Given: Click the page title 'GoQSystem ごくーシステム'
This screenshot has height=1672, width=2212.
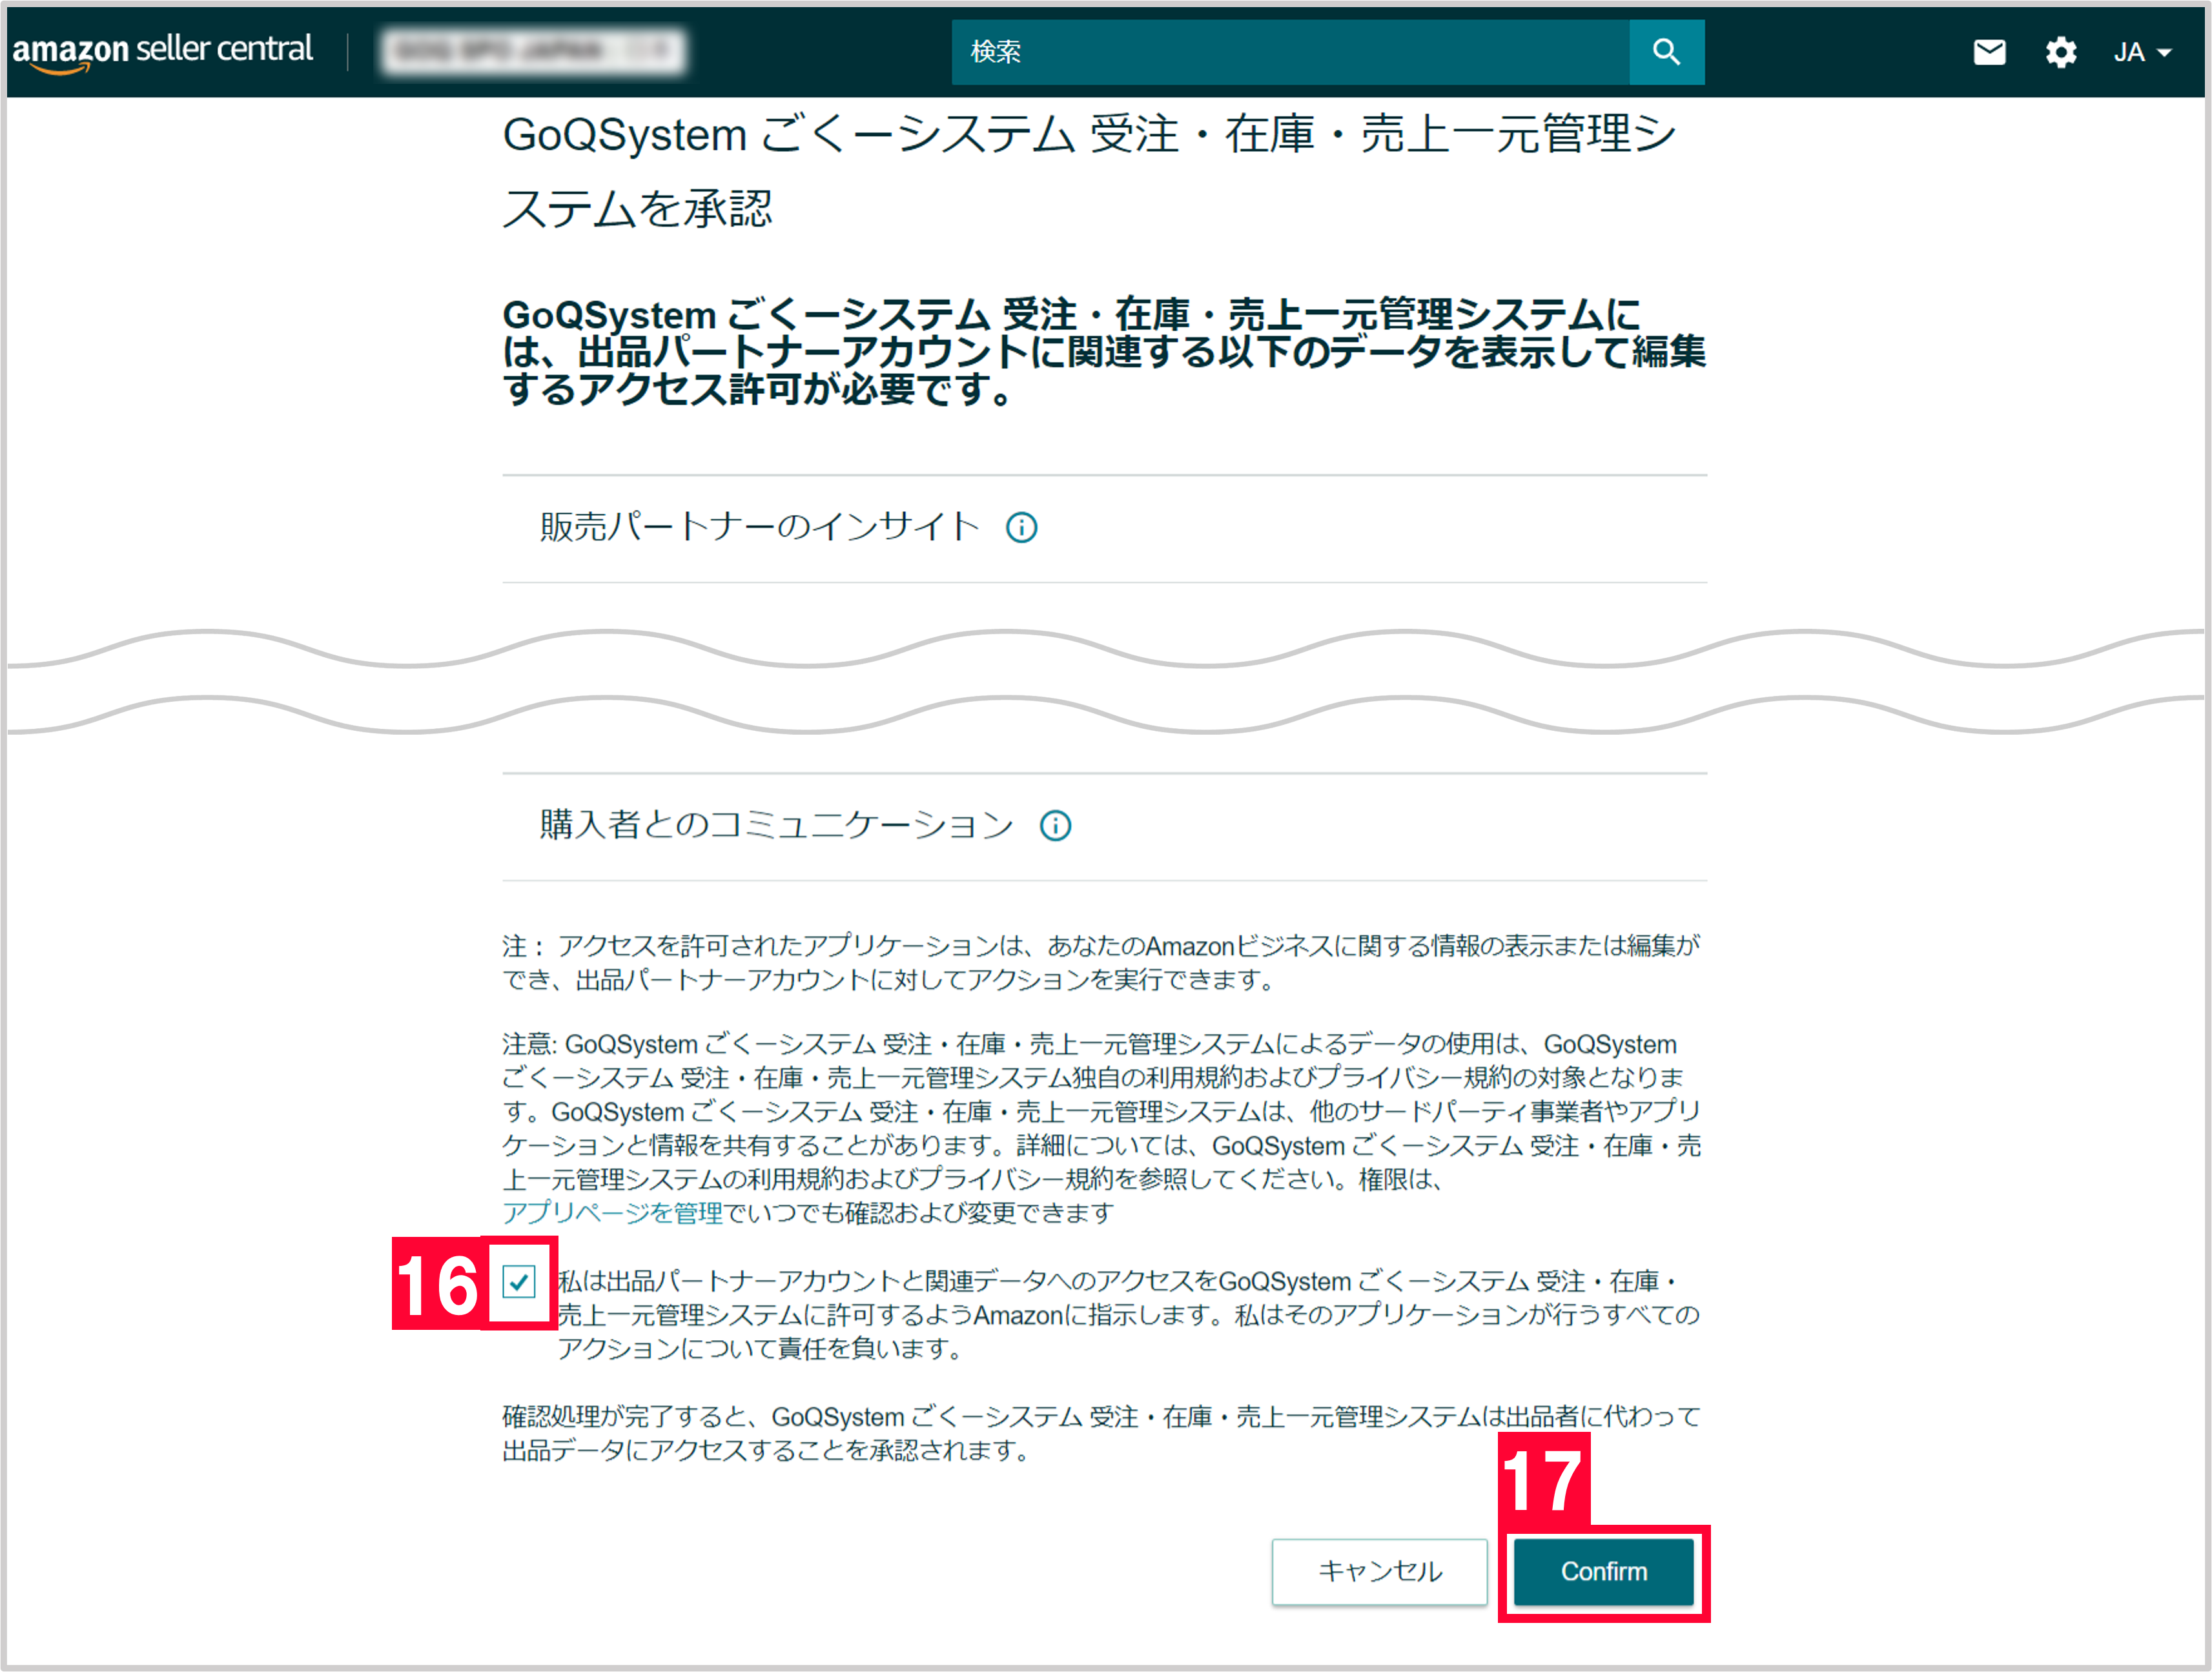Looking at the screenshot, I should (1090, 172).
